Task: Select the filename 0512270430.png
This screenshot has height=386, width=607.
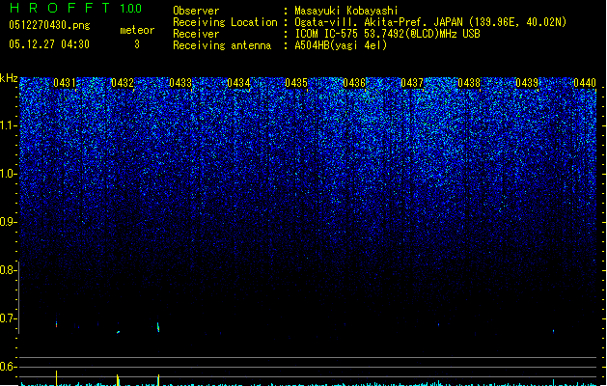Action: 49,25
